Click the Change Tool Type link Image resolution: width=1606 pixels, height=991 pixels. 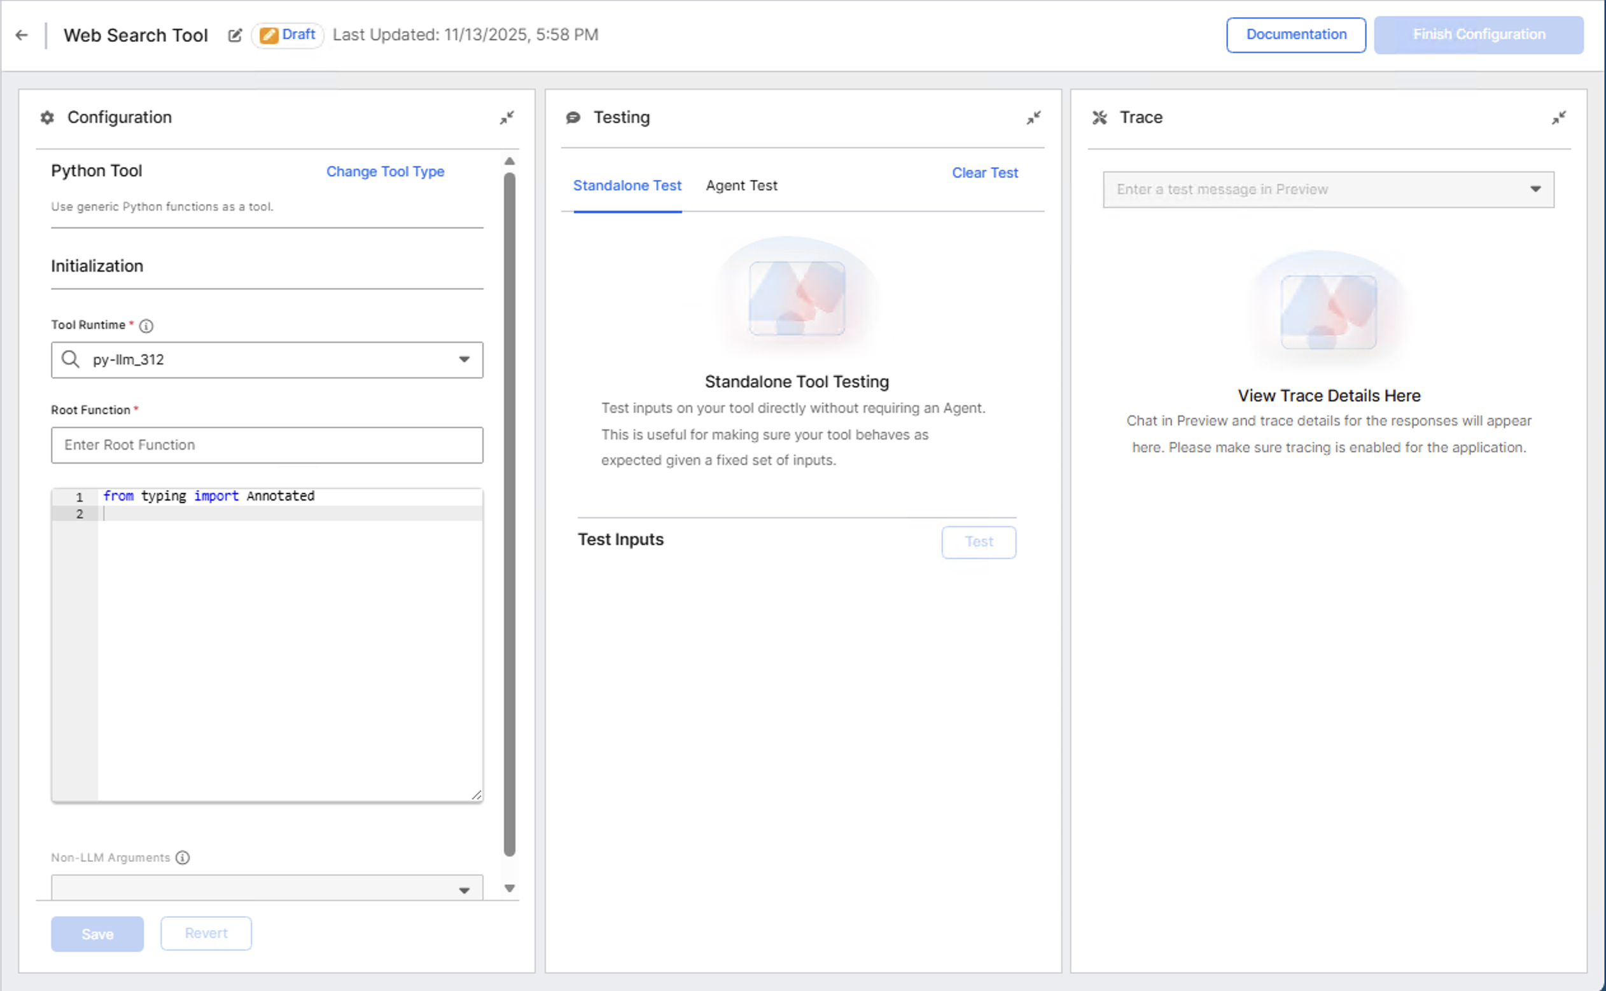pos(385,172)
